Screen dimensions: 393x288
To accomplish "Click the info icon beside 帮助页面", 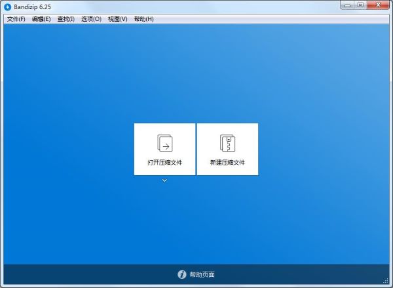I will tap(182, 274).
